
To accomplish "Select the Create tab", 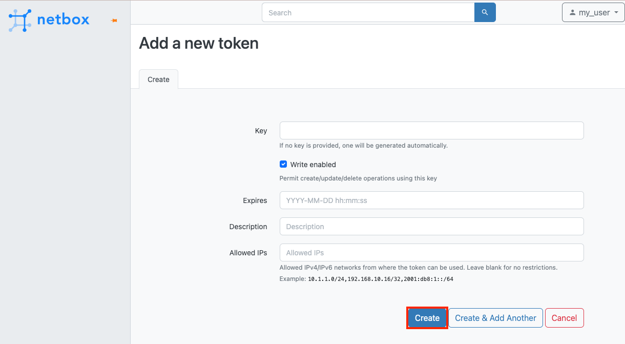I will pyautogui.click(x=158, y=79).
